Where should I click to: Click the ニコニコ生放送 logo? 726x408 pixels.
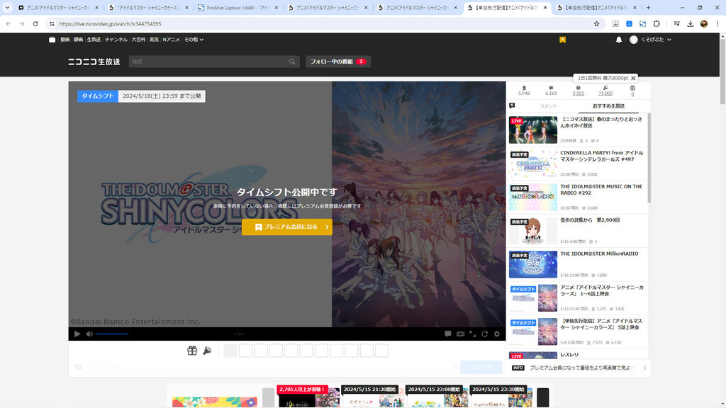tap(94, 62)
